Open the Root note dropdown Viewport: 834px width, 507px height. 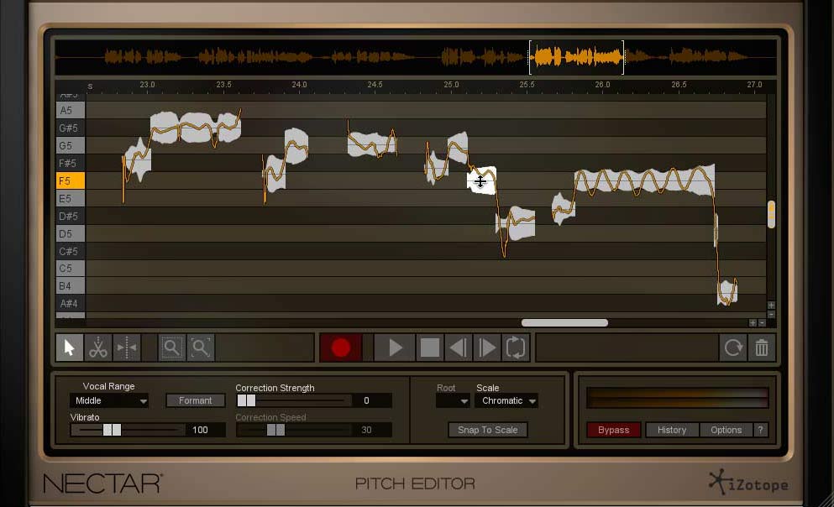(453, 400)
